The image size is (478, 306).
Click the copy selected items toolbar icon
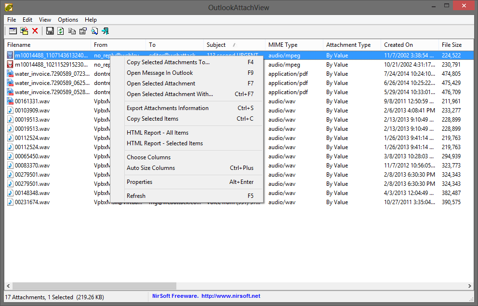[x=72, y=31]
